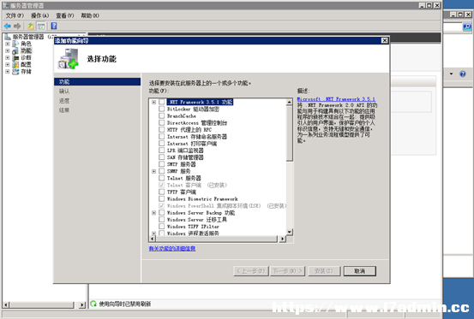Open the 操作(A) menu
Screen dimensions: 474x319
tap(40, 15)
